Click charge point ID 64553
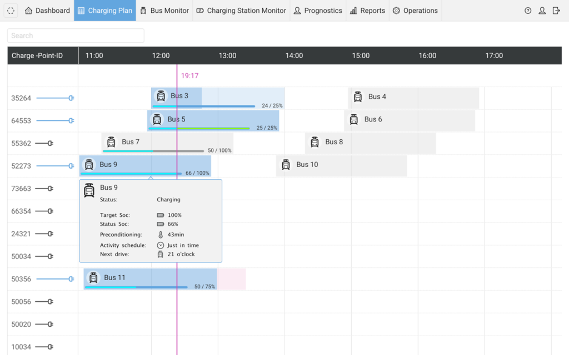 [21, 120]
